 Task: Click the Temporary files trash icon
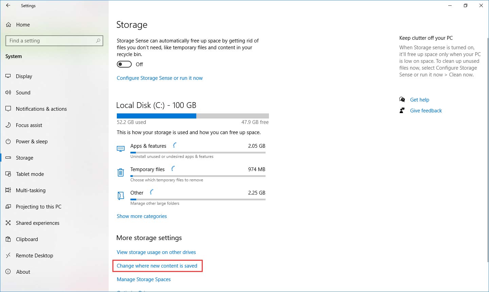tap(121, 172)
